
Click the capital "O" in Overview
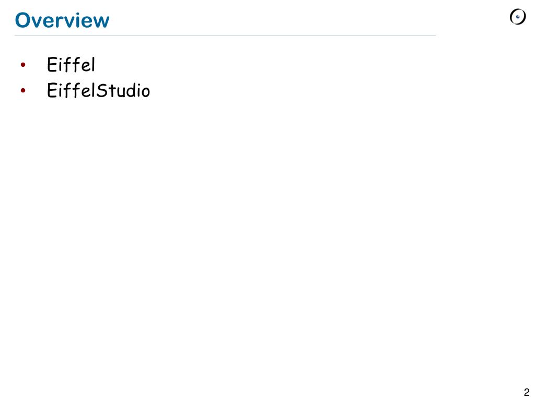(23, 20)
